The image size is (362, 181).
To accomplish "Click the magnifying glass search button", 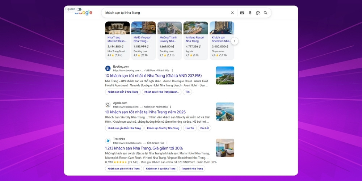I will click(x=265, y=13).
